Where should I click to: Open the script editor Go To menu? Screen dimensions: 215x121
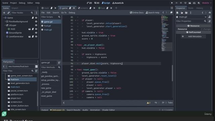(64, 13)
